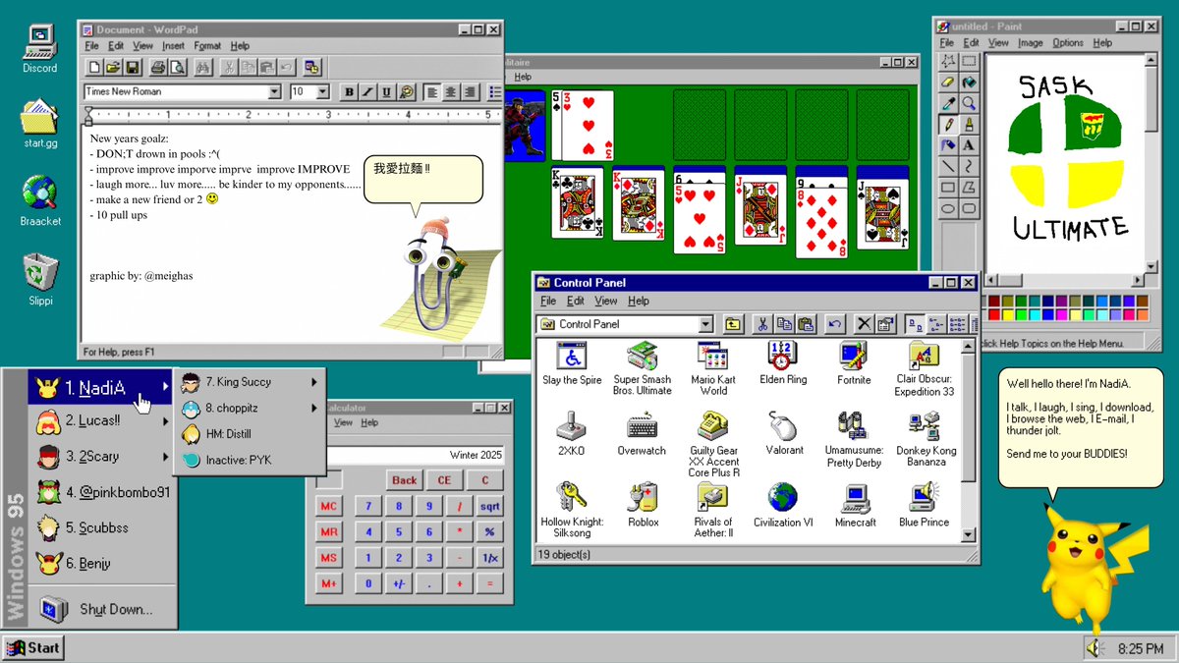Viewport: 1179px width, 663px height.
Task: Select the Pencil tool in Paint
Action: 948,125
